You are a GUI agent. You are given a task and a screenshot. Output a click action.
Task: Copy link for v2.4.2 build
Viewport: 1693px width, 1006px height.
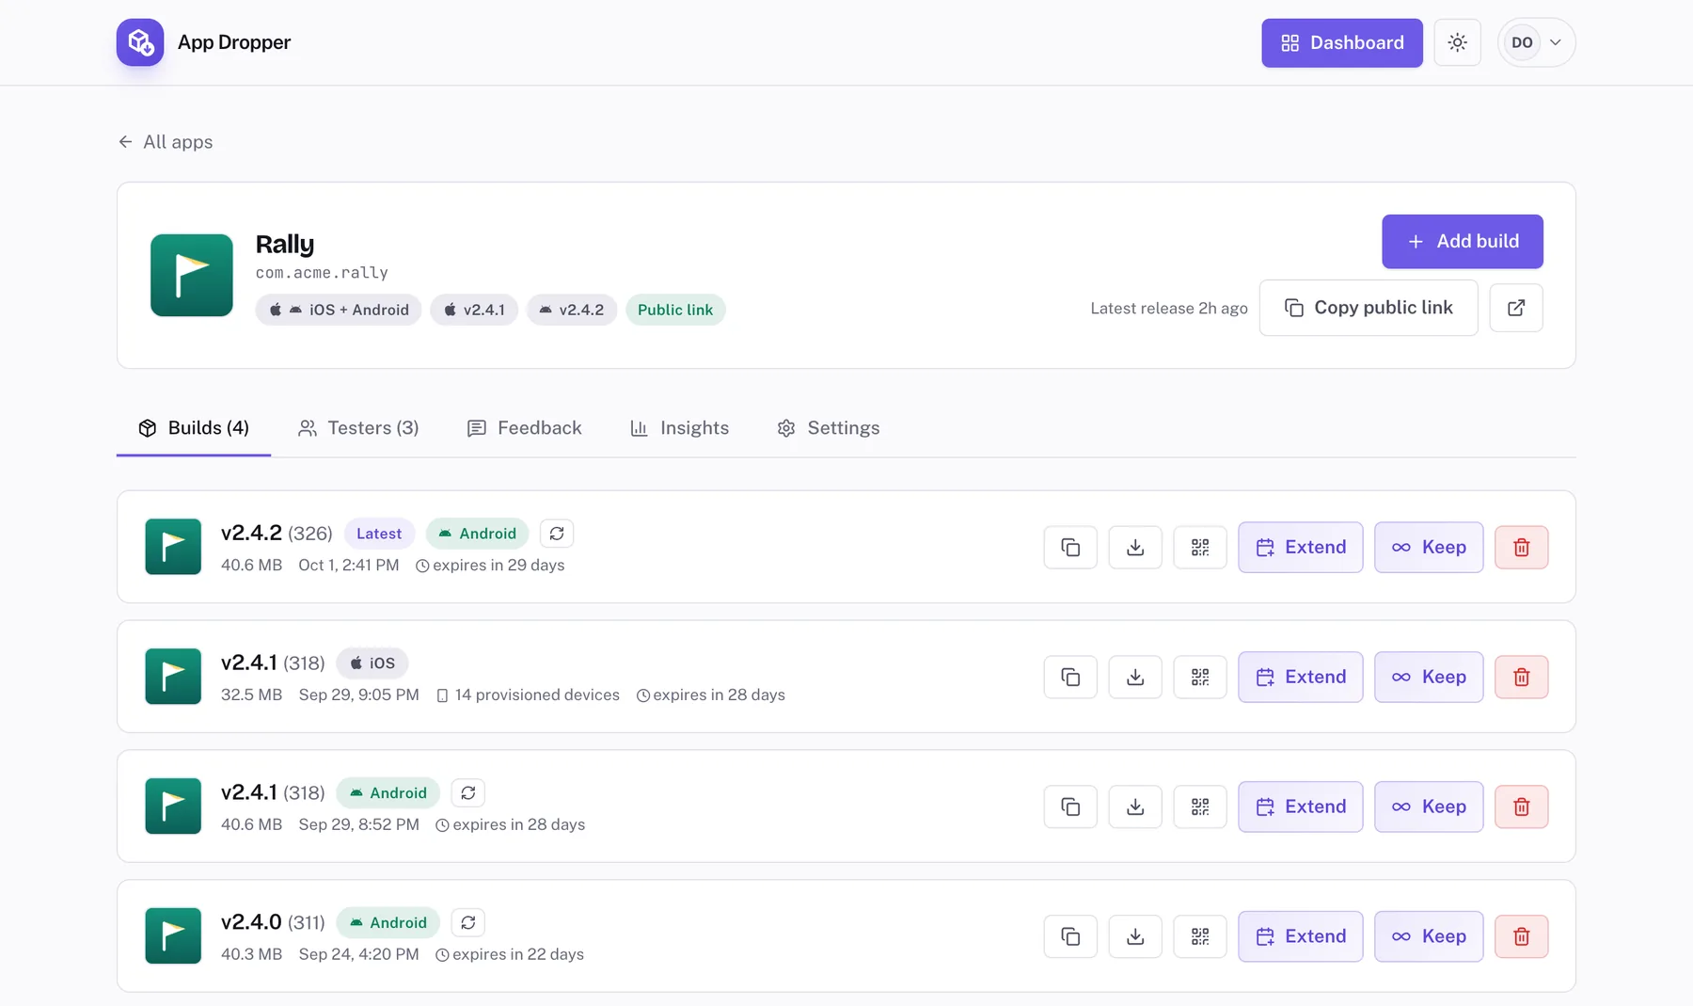click(x=1070, y=547)
